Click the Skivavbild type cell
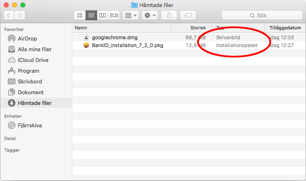Image resolution: width=306 pixels, height=181 pixels. 228,38
